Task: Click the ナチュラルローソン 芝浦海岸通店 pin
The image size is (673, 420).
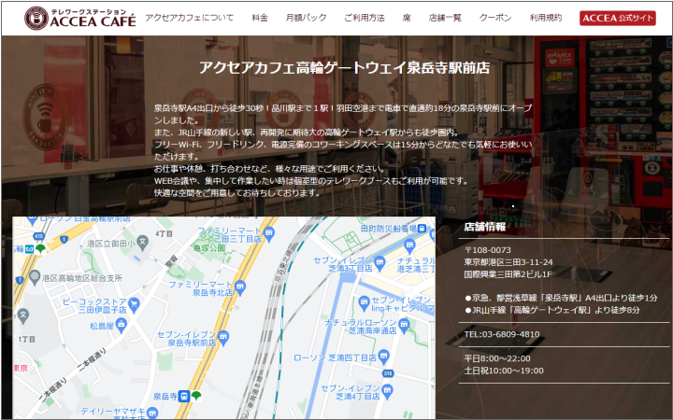Action: tap(404, 325)
